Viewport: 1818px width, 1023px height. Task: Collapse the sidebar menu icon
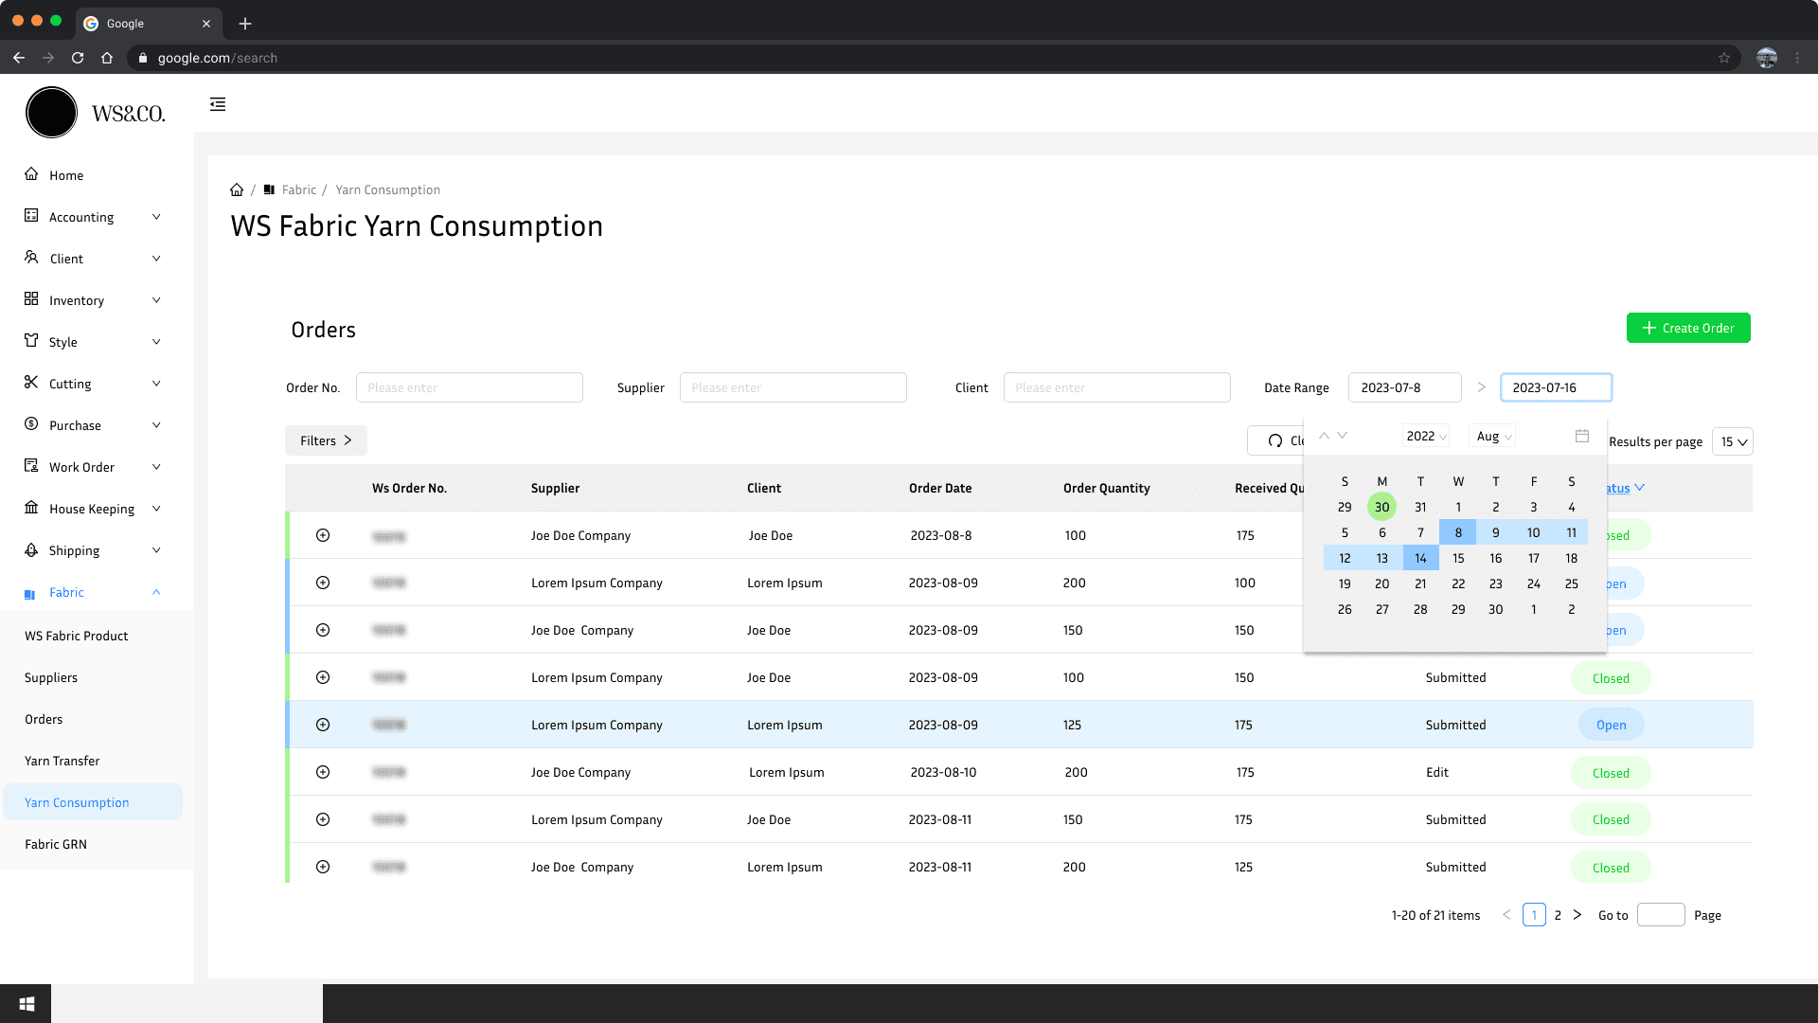[x=218, y=104]
